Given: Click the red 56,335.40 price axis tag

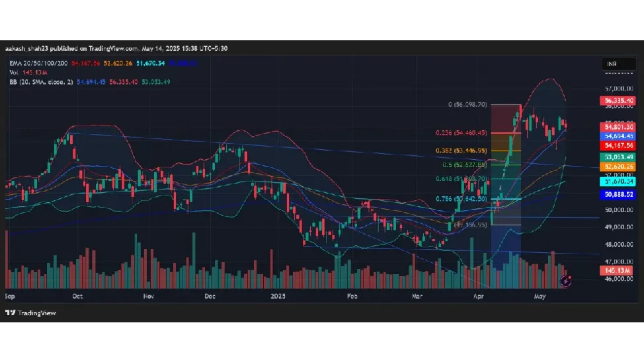Looking at the screenshot, I should 618,100.
